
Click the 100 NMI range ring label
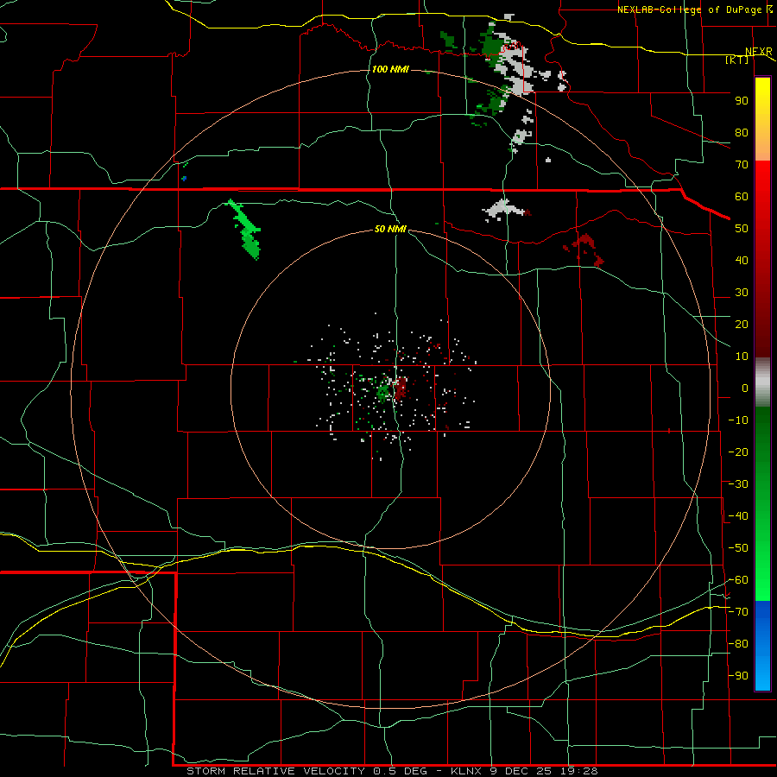(390, 69)
